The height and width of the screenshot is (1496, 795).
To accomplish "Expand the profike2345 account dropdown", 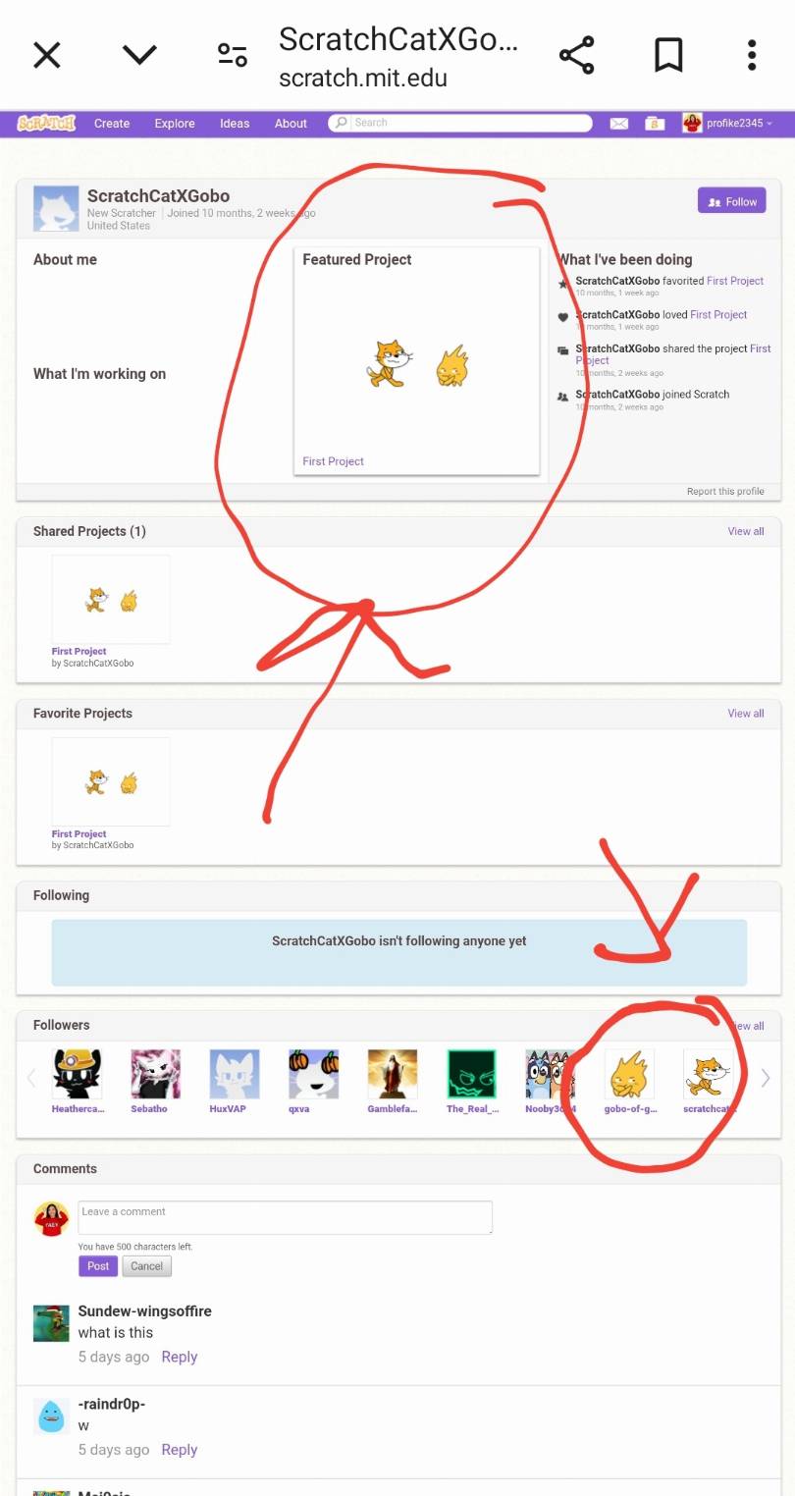I will coord(727,123).
